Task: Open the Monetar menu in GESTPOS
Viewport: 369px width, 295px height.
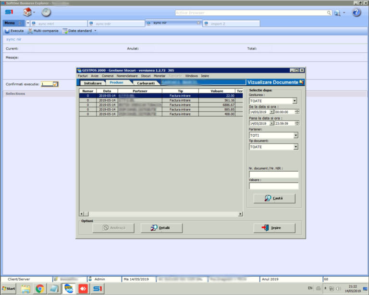Action: pos(160,76)
